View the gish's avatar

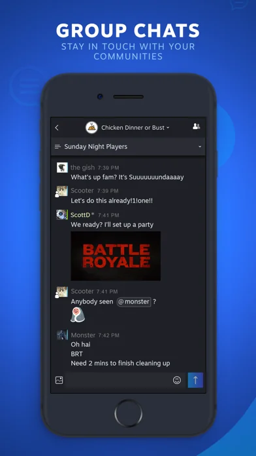(62, 168)
